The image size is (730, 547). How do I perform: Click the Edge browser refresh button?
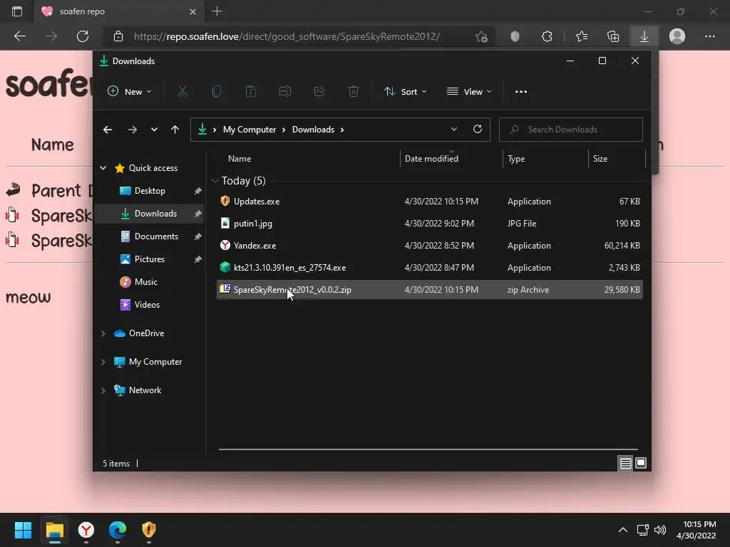(x=83, y=36)
